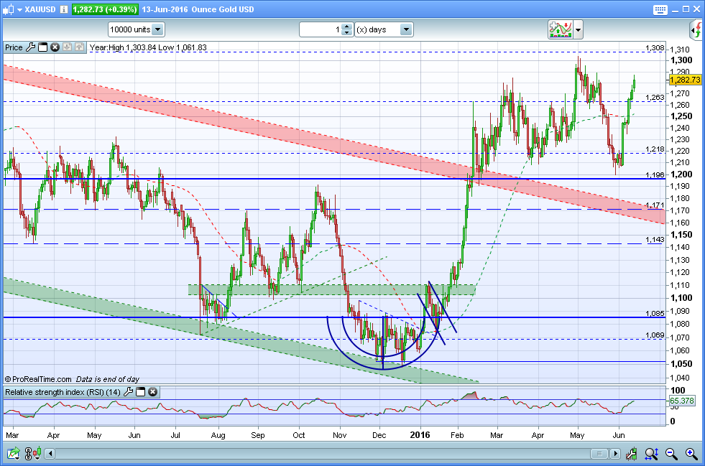Click the 1,143 horizontal line label
The image size is (705, 466).
(x=655, y=240)
